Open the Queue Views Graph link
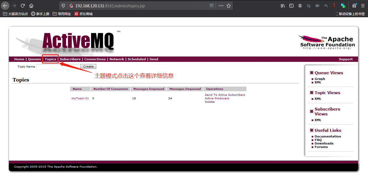Screen dimensions: 368x184 click(320, 79)
